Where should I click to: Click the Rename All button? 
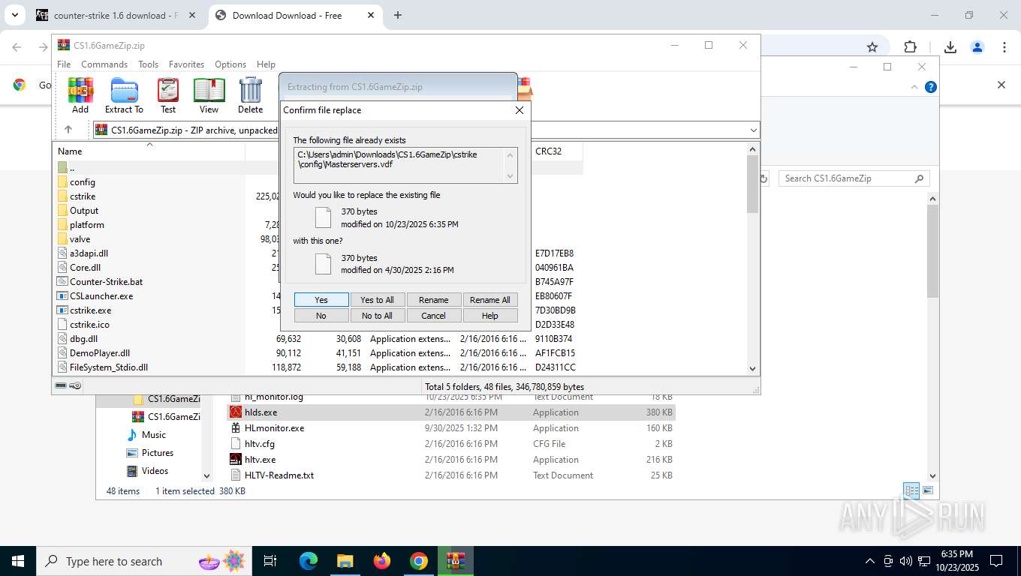pyautogui.click(x=489, y=300)
